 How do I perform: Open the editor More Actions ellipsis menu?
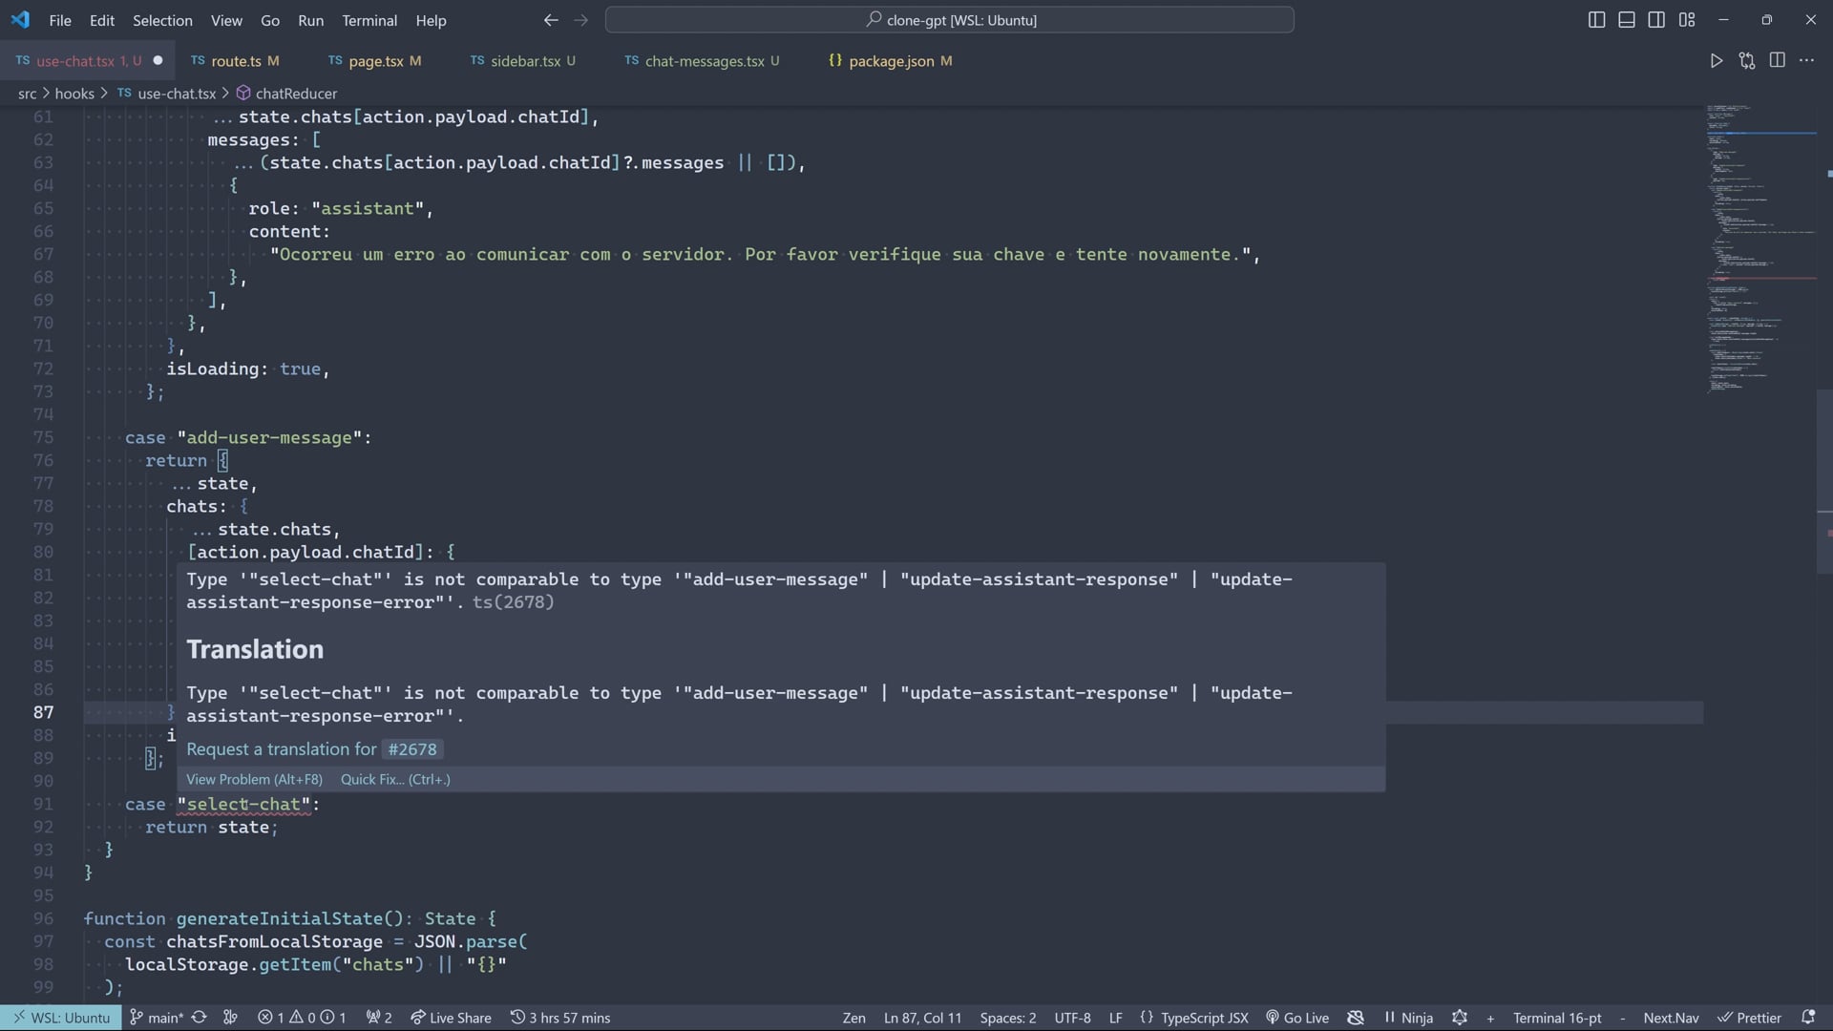click(1806, 61)
